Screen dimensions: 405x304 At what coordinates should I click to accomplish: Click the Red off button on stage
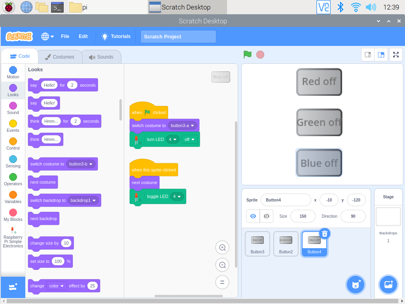(319, 82)
